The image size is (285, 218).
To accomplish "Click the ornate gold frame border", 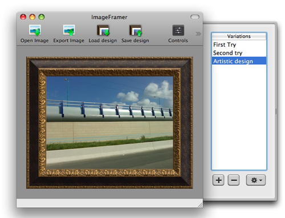I will [43, 122].
